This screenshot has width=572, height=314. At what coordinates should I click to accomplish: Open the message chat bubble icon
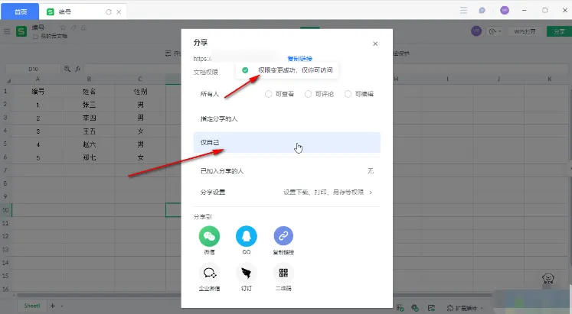482,10
